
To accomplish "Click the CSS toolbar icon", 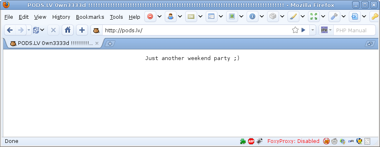I will click(x=191, y=16).
